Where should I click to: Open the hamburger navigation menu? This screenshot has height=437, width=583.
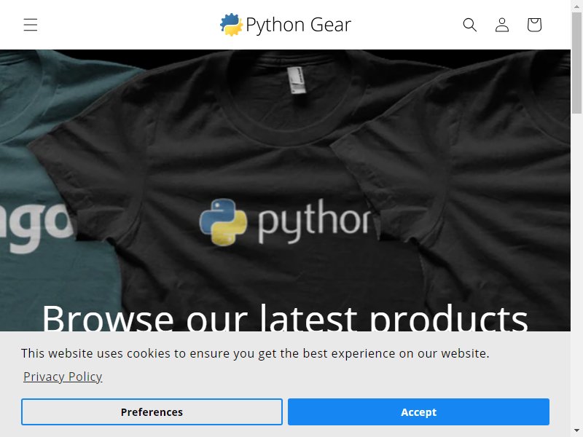coord(31,25)
